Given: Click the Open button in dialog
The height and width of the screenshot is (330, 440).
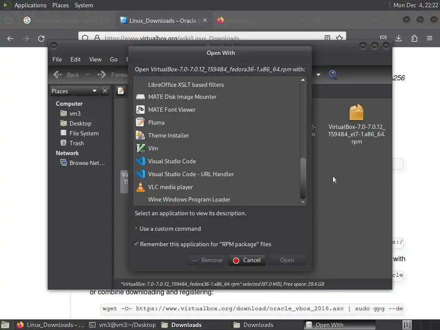Looking at the screenshot, I should tap(287, 260).
